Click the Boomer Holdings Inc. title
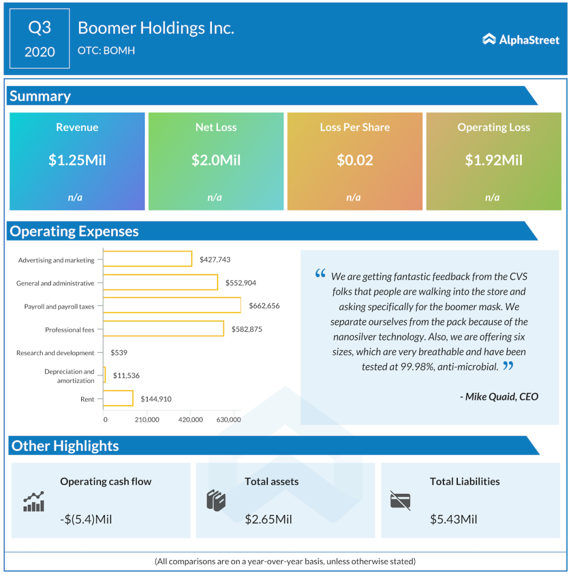 click(x=156, y=28)
